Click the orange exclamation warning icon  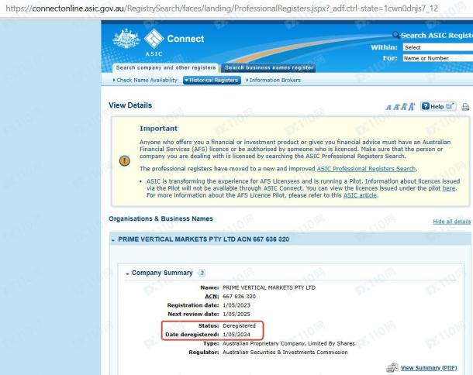tap(125, 160)
